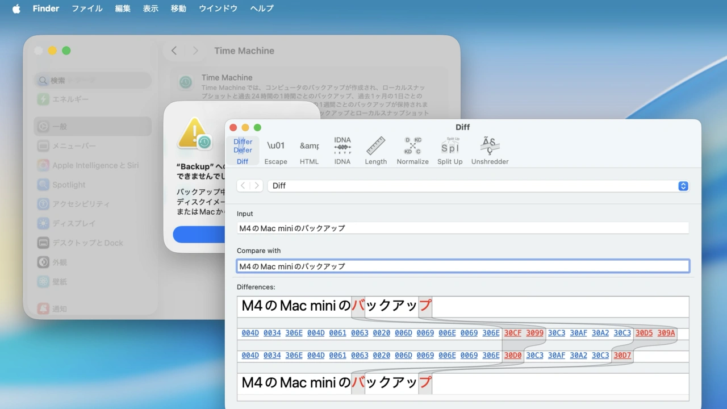The width and height of the screenshot is (727, 409).
Task: Open the IDNA converter tool
Action: pos(342,149)
